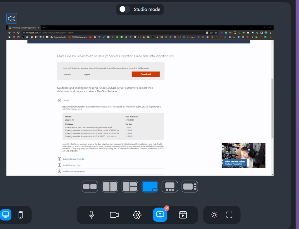This screenshot has height=229, width=299.
Task: Open a new browser tab with plus
Action: pos(44,28)
